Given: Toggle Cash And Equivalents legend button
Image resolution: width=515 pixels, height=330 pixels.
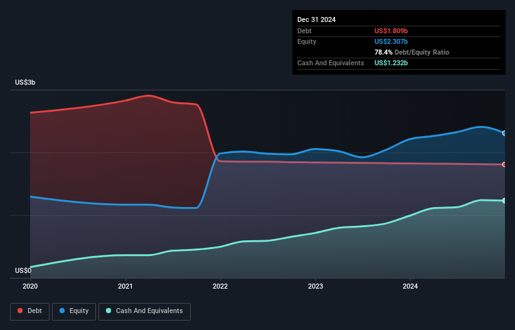Looking at the screenshot, I should point(144,311).
